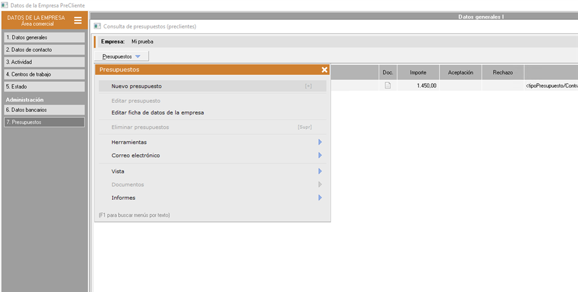Go to 2. Datos de contacto section
This screenshot has width=578, height=292.
coord(44,49)
